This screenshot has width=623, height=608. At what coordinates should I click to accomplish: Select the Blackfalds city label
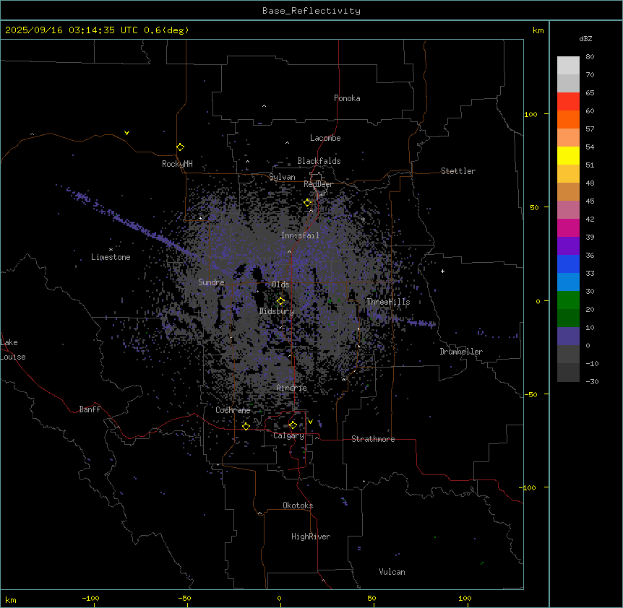(319, 161)
